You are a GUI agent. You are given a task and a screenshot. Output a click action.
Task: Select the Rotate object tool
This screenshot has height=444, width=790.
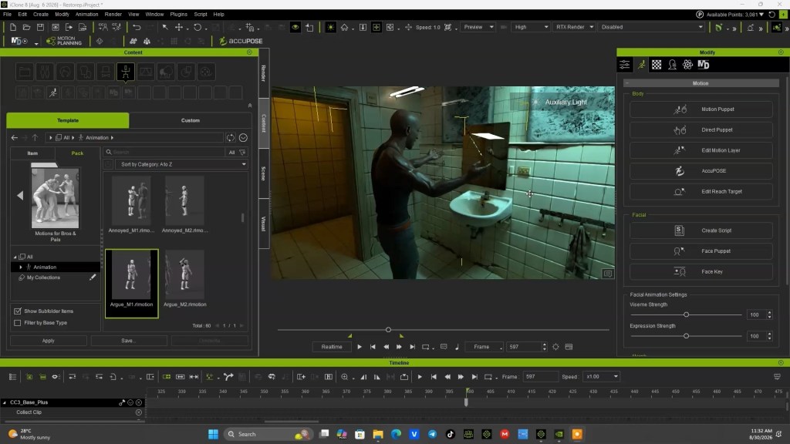coord(197,27)
